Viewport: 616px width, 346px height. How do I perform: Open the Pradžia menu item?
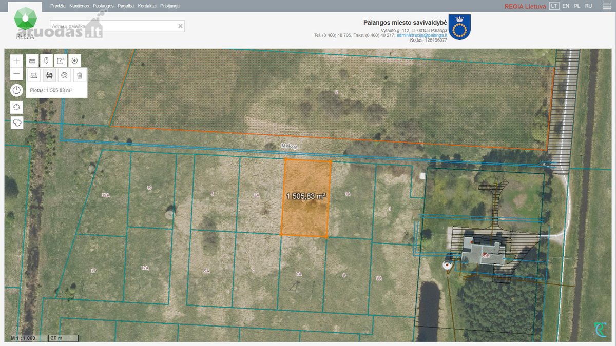tap(58, 6)
